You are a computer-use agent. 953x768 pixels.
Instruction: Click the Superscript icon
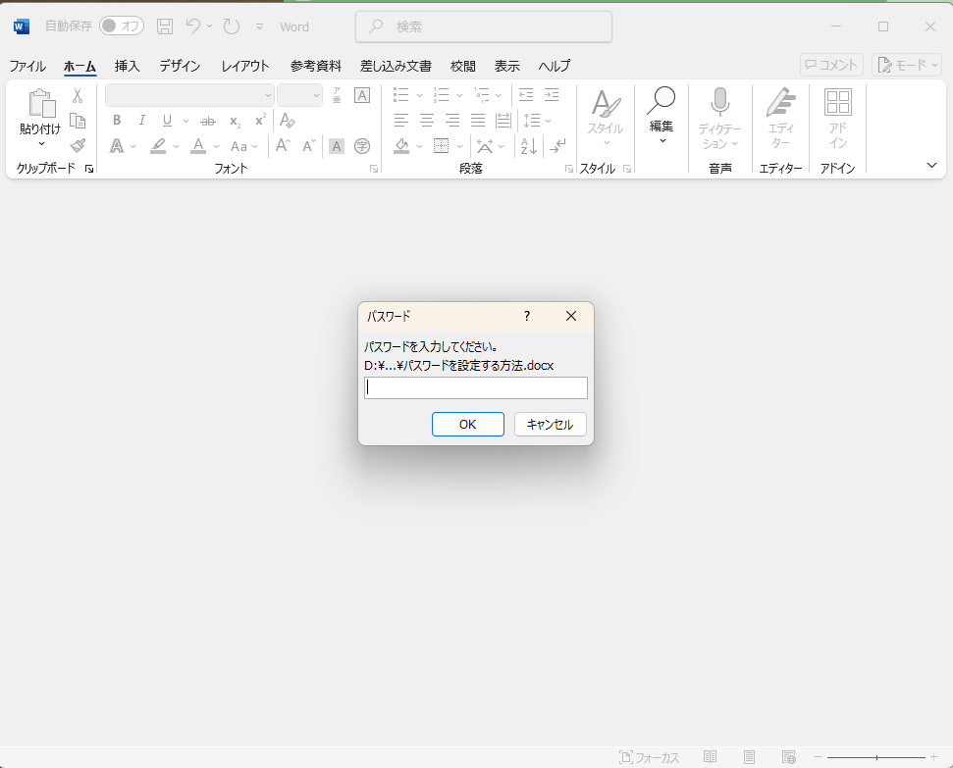pos(258,120)
